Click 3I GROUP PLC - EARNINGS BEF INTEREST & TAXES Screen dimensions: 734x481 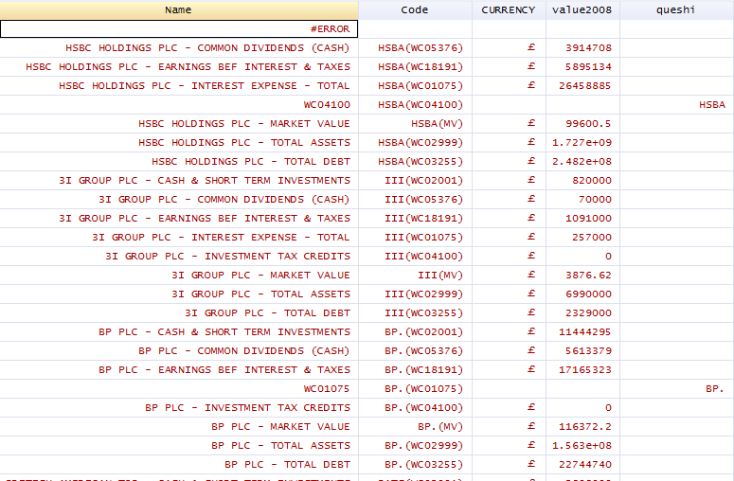click(179, 219)
